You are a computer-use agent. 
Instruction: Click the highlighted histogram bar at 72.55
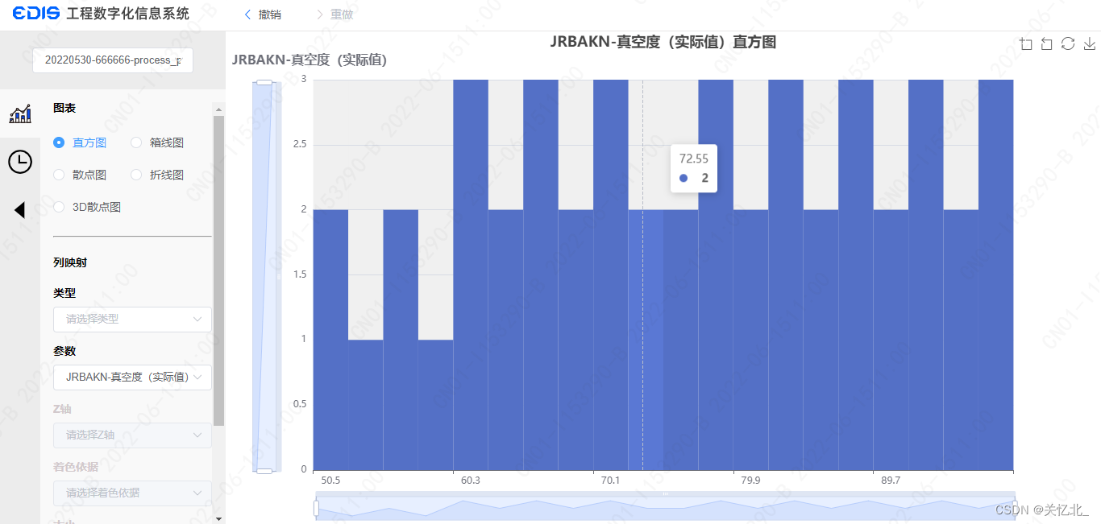[646, 339]
